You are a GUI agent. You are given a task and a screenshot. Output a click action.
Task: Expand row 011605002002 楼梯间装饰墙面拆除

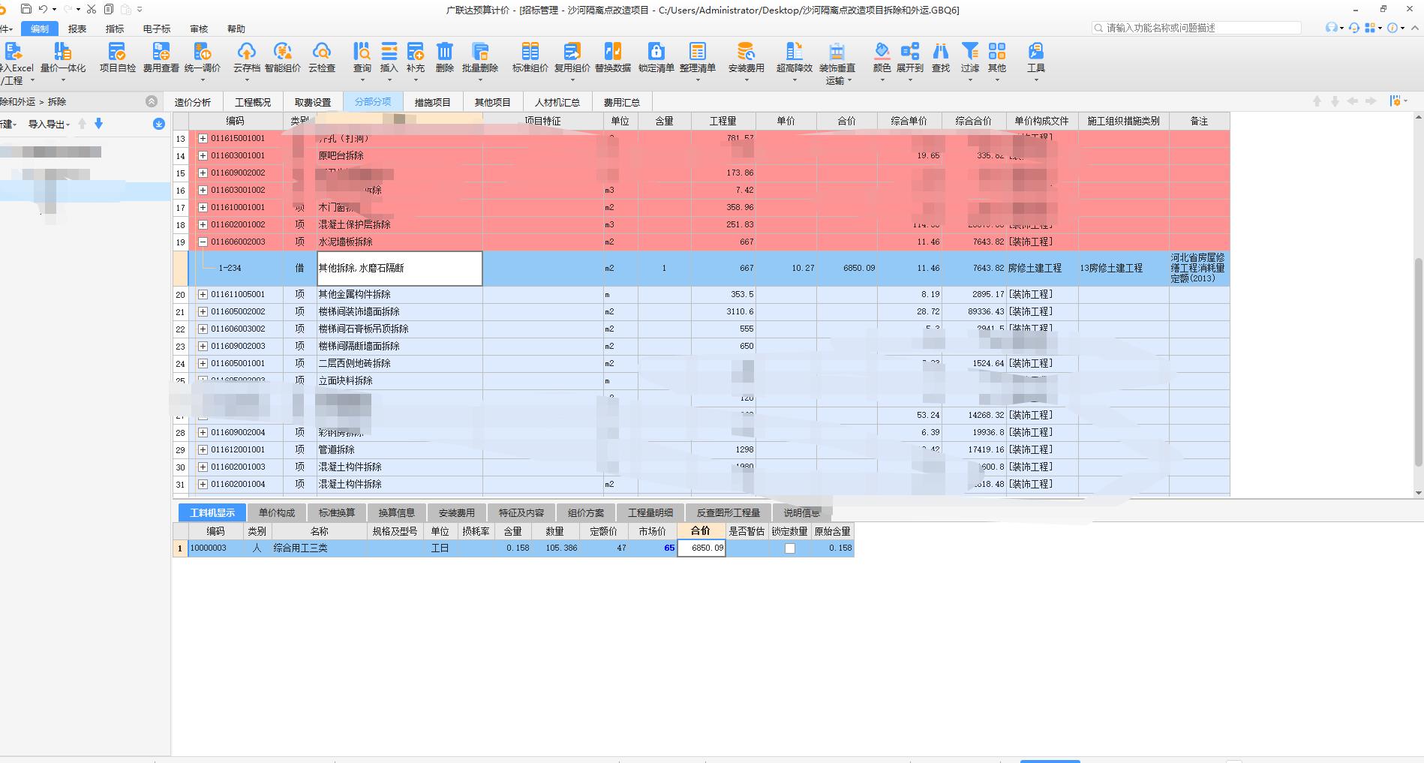pos(203,311)
